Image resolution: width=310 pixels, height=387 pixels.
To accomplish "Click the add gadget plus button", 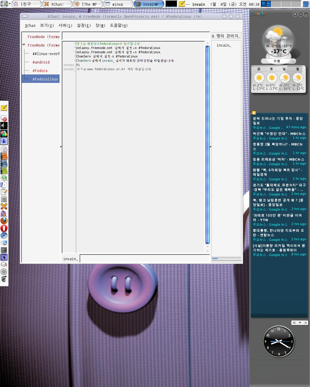I will [x=295, y=14].
